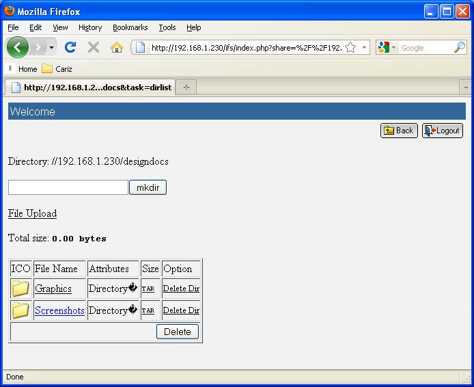
Task: Click the Logout button
Action: [x=443, y=131]
